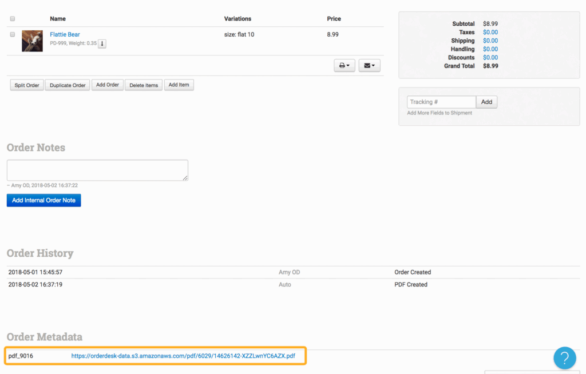This screenshot has height=374, width=586.
Task: Click the blue help question mark icon
Action: click(564, 358)
